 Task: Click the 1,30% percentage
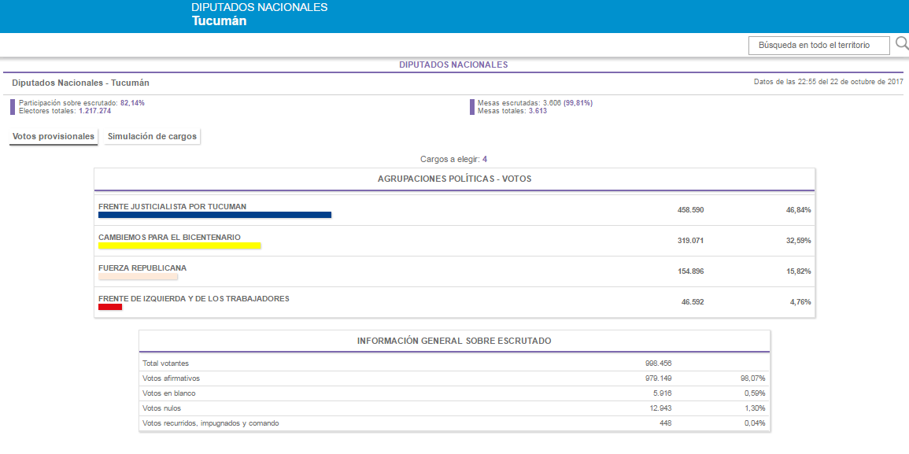coord(756,408)
